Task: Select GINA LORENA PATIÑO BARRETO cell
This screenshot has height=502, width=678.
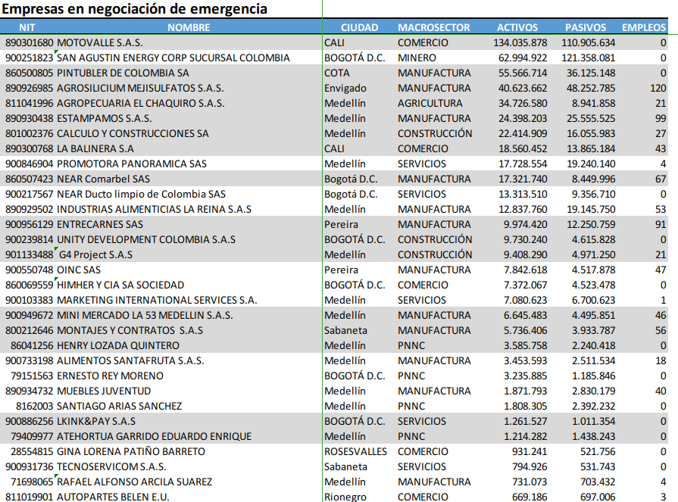Action: [131, 451]
